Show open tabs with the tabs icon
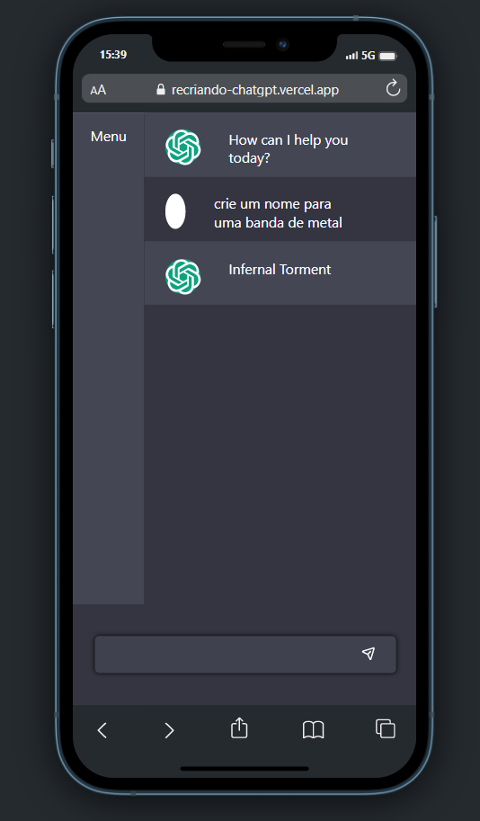This screenshot has width=480, height=821. [386, 728]
